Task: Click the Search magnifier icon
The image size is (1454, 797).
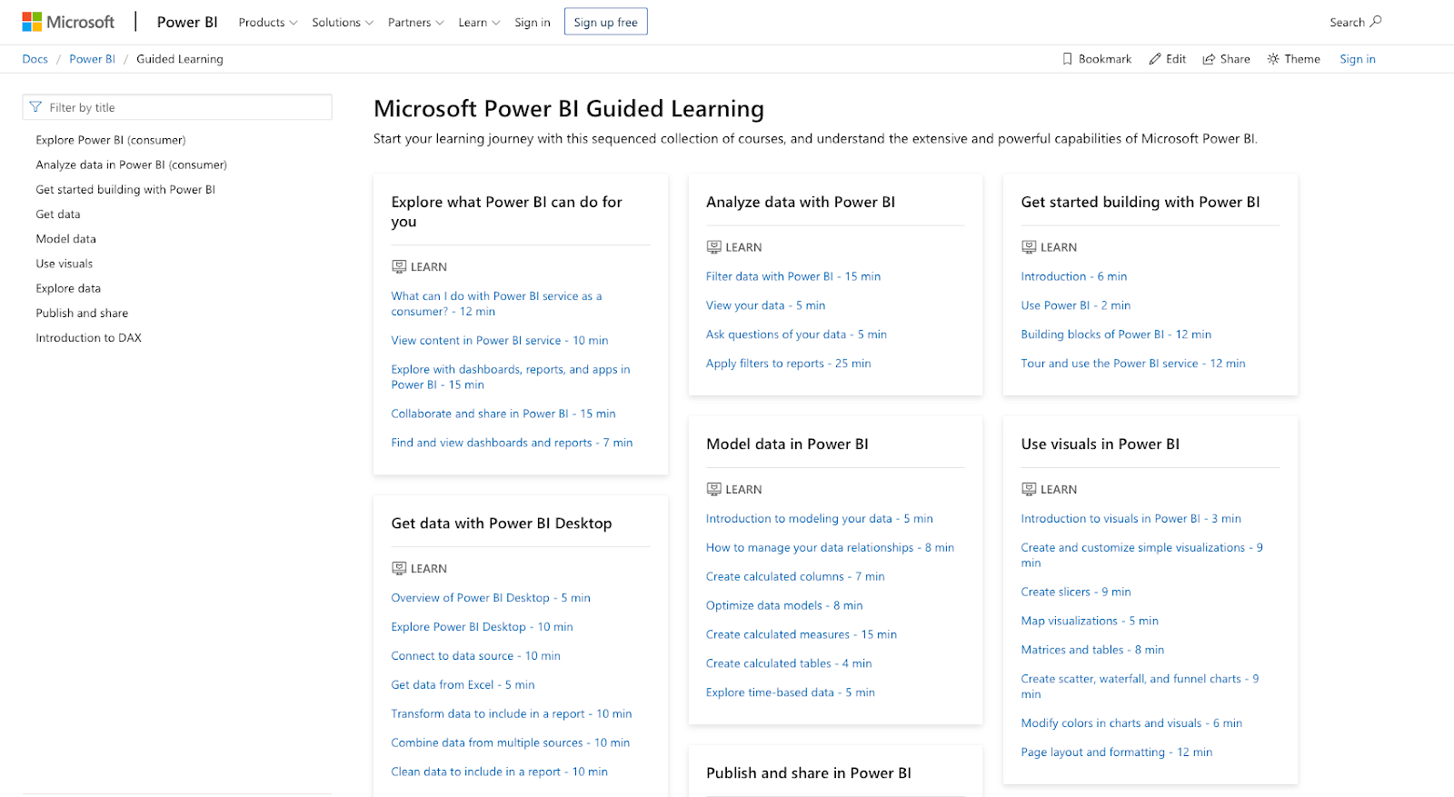Action: click(x=1376, y=22)
